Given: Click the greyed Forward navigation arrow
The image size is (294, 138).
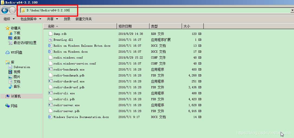Looking at the screenshot, I should [x=12, y=10].
